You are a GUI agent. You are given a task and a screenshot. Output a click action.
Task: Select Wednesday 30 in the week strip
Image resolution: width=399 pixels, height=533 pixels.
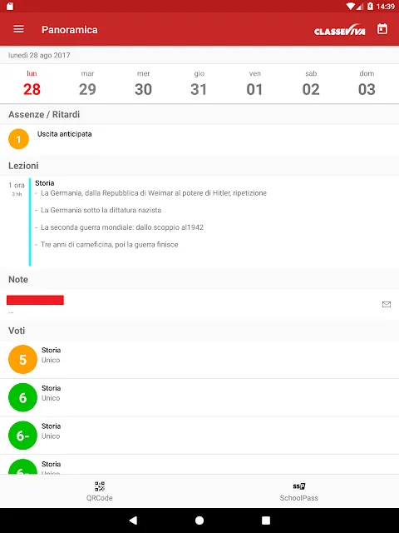pos(143,84)
